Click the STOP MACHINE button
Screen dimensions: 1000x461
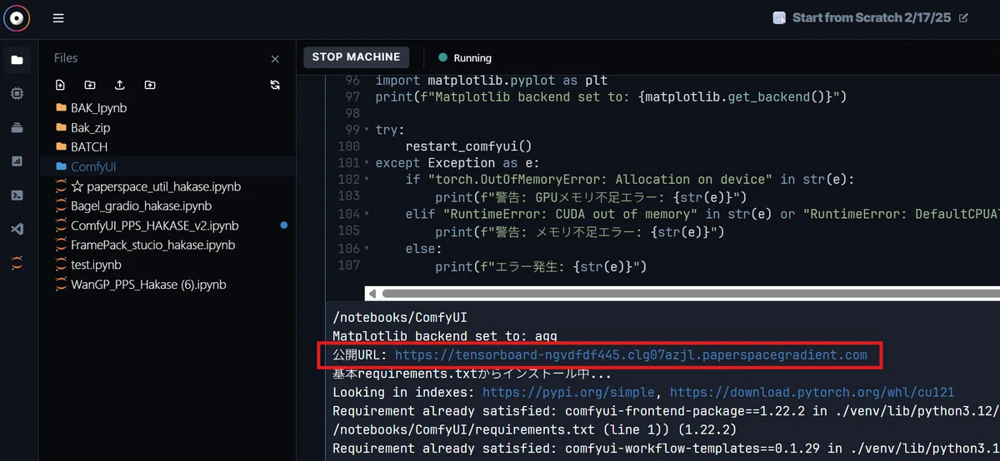click(x=356, y=57)
